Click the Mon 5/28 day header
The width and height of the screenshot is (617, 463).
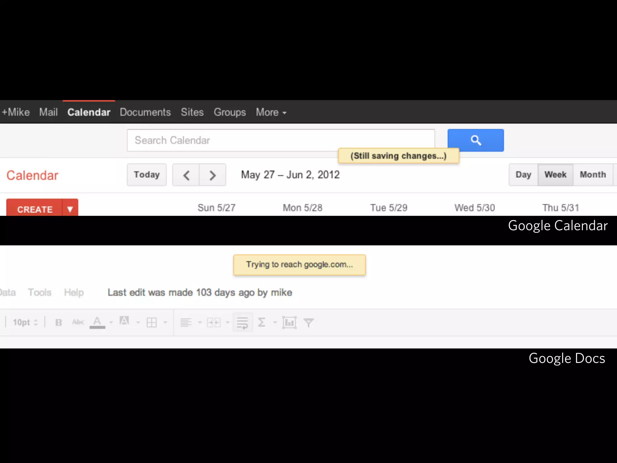[302, 208]
